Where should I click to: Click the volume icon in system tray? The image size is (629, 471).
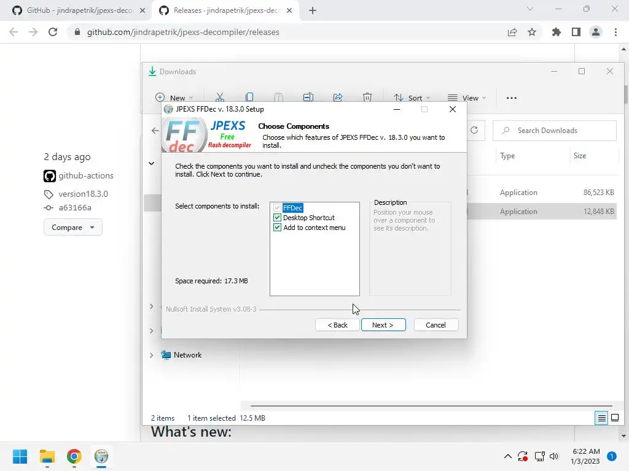(x=554, y=456)
